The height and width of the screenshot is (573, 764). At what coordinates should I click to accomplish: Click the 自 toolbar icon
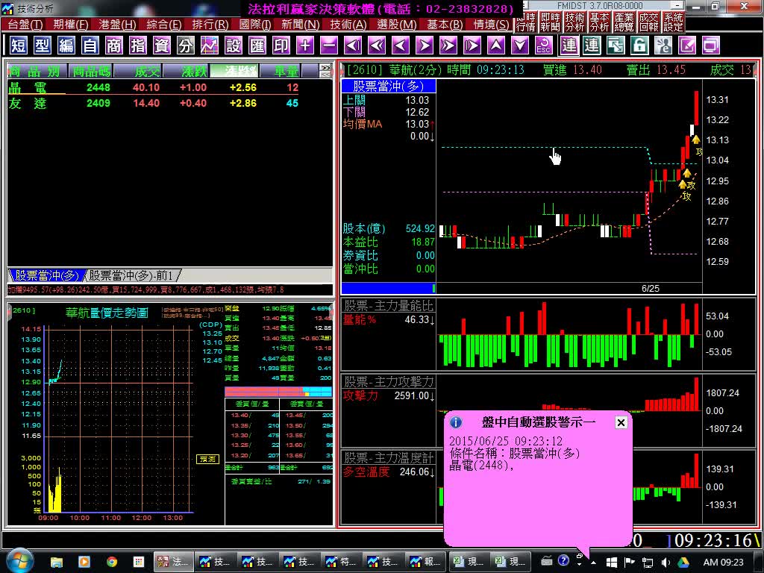pos(90,46)
